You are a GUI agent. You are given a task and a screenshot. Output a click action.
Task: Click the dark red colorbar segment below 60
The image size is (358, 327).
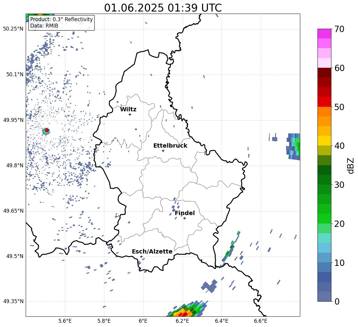point(324,72)
